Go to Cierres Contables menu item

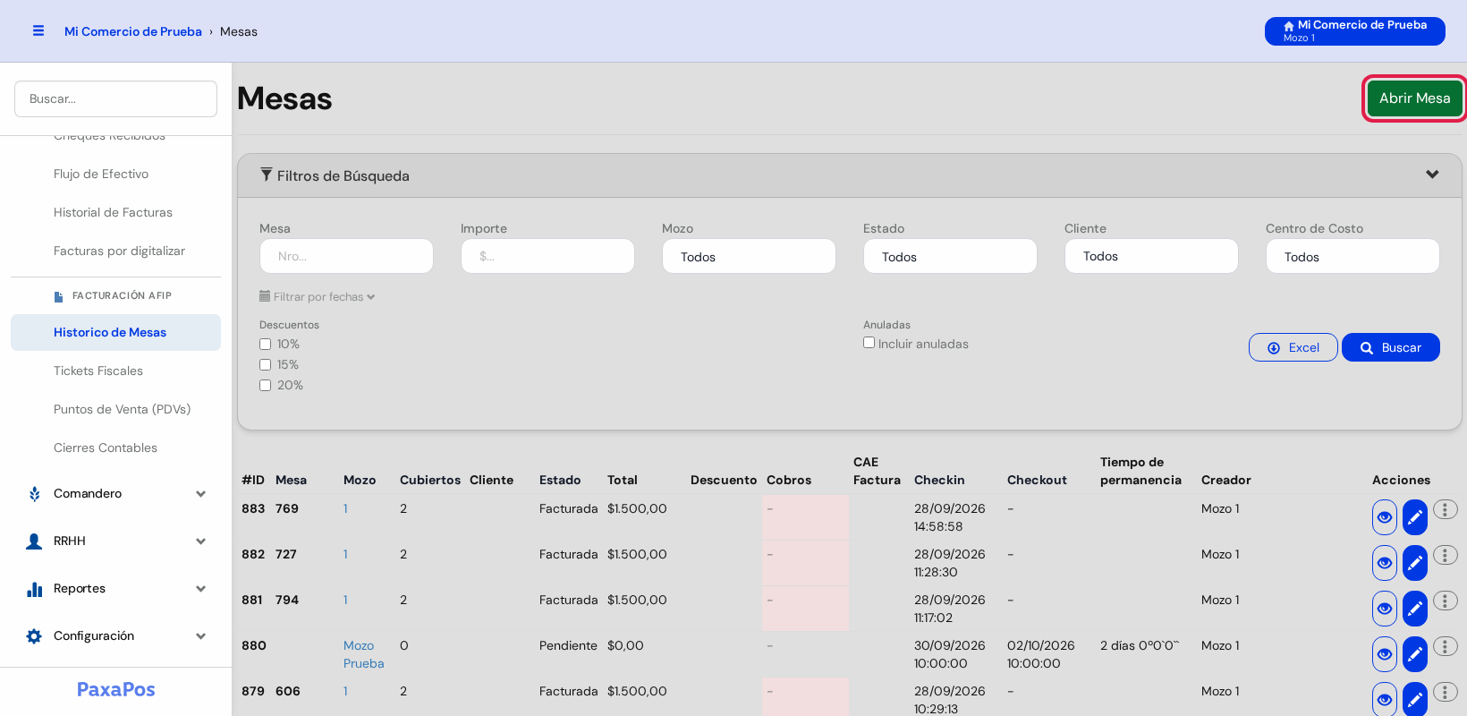pos(106,447)
